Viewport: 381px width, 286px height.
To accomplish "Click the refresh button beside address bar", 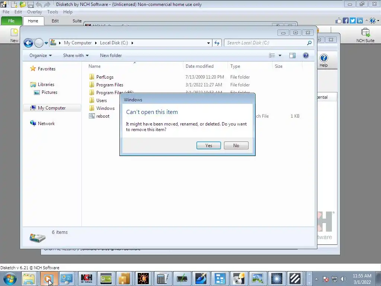I will click(217, 43).
